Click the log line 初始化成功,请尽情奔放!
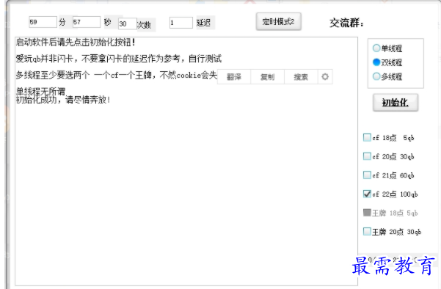Viewport: 441px width, 289px height. [63, 100]
